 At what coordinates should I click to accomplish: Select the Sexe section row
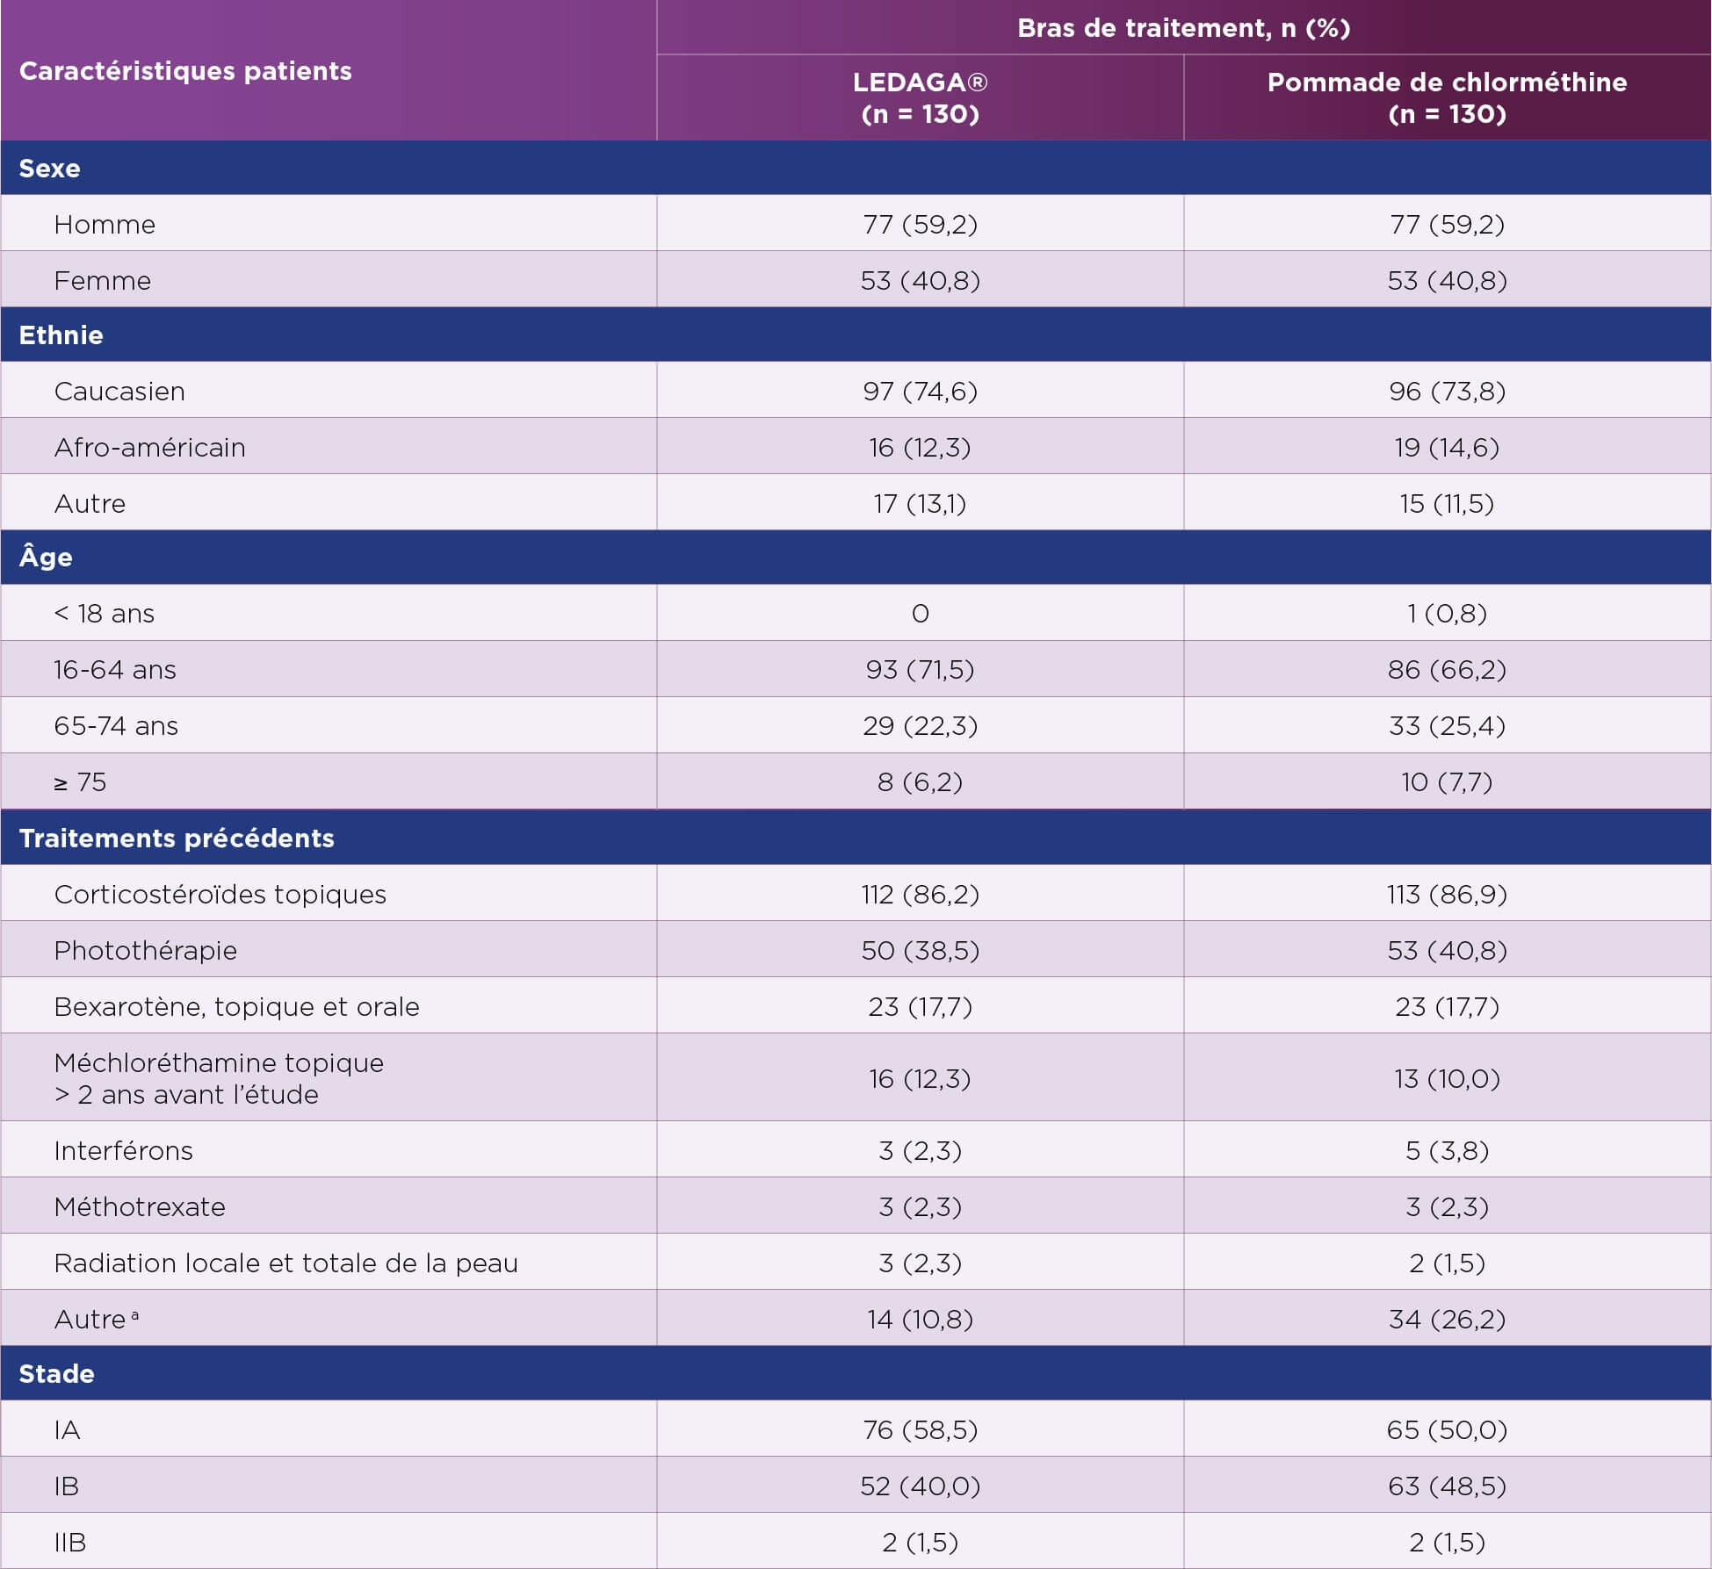(x=50, y=169)
